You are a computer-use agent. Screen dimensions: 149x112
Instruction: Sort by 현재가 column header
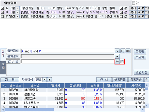tap(56, 85)
